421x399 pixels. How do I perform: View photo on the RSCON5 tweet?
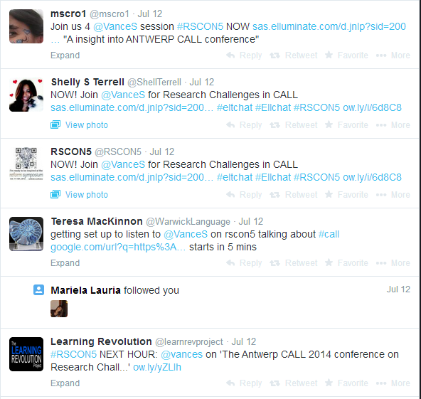tap(80, 195)
